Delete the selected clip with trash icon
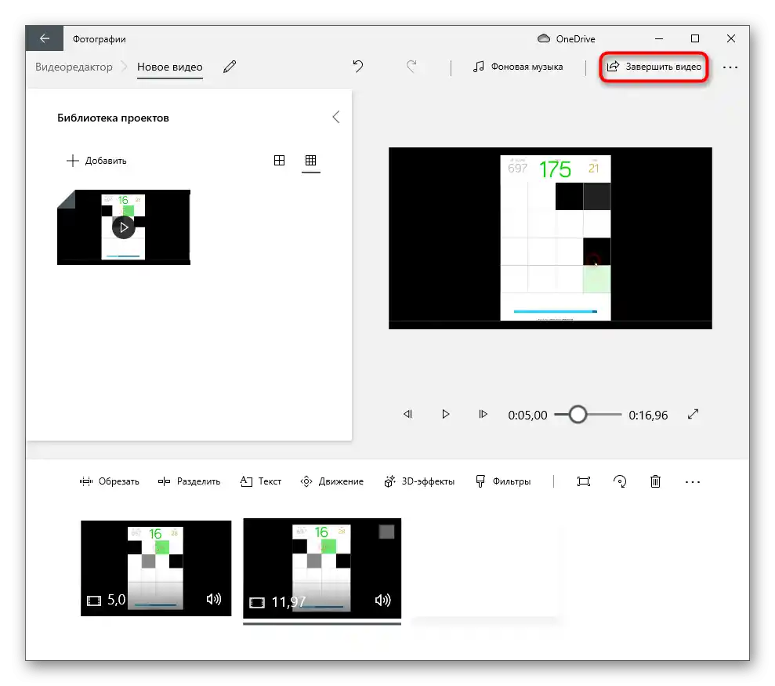775x686 pixels. coord(655,481)
